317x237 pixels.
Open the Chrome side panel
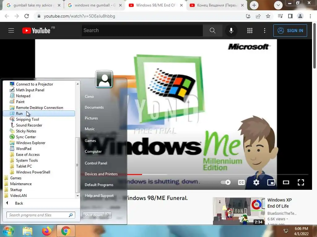290,16
